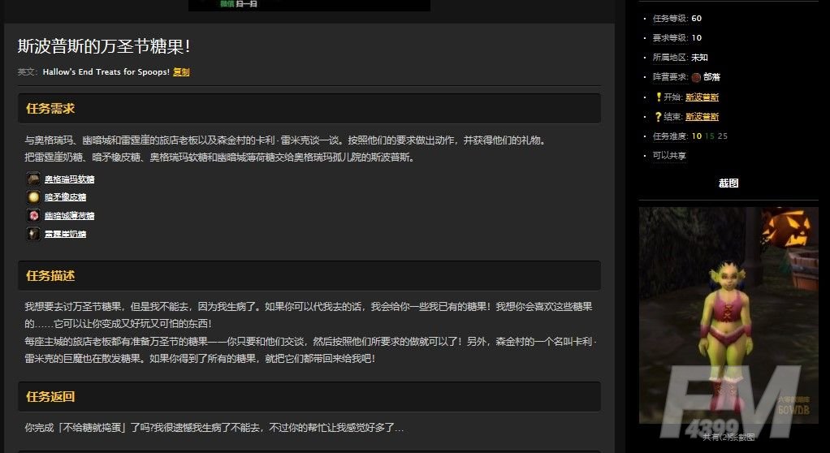Open the 雷霆崖奶糖 item link
Image resolution: width=830 pixels, height=453 pixels.
tap(65, 234)
